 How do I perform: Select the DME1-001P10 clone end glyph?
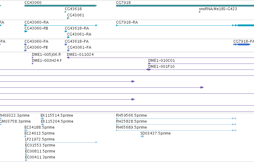[x=149, y=70]
